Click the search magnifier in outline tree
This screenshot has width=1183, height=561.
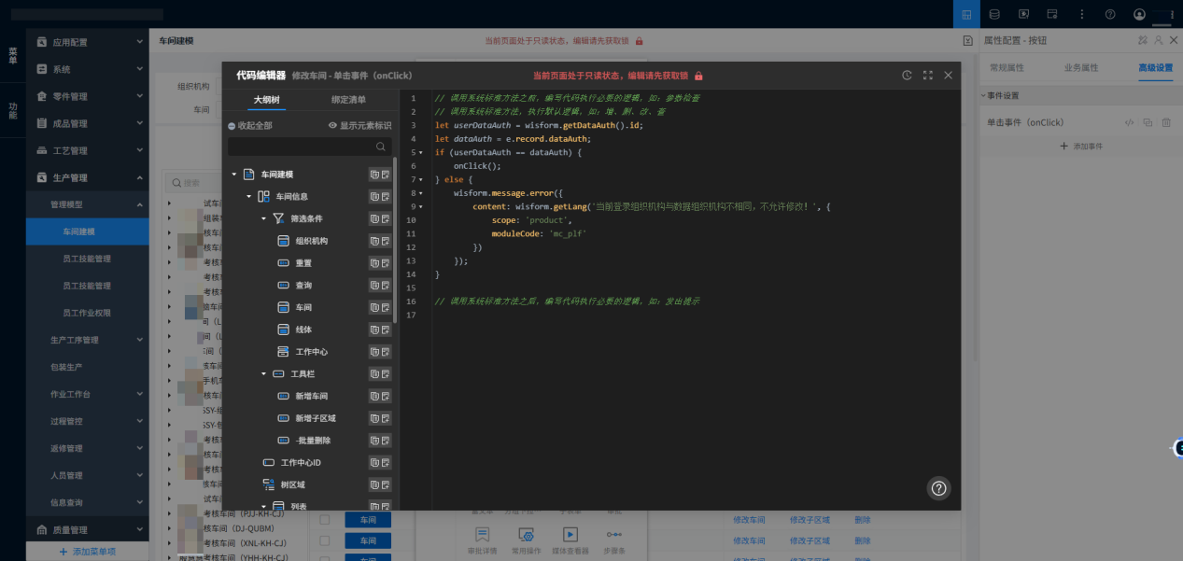point(381,147)
